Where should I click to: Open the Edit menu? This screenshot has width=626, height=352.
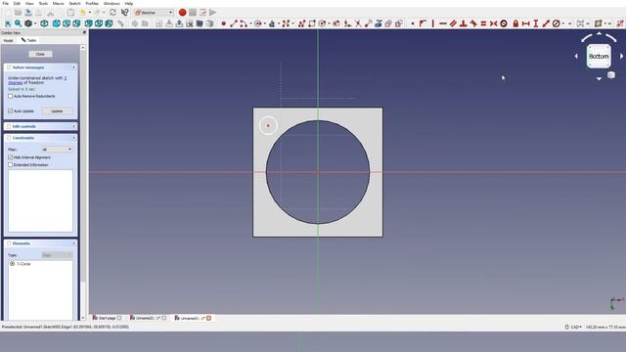point(17,3)
